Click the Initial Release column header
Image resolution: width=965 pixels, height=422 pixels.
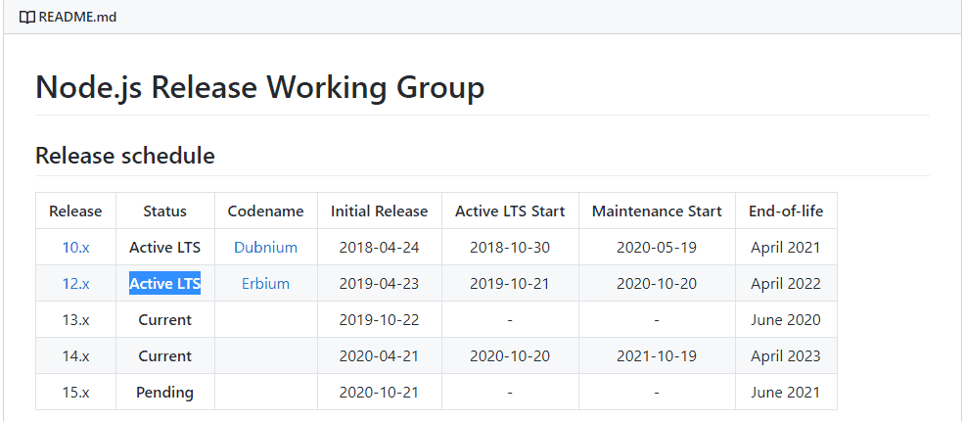(379, 211)
